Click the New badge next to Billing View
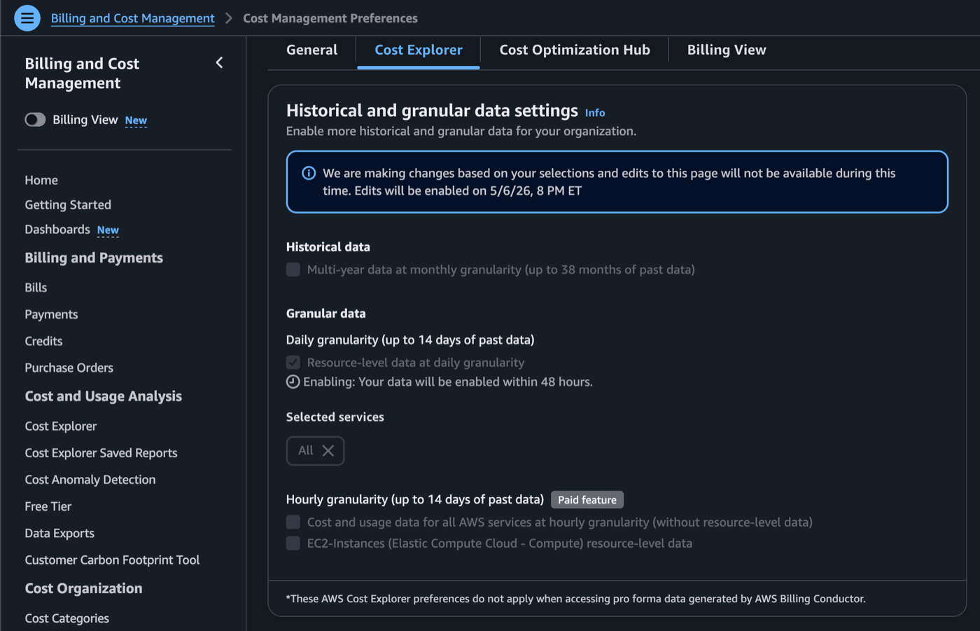This screenshot has width=980, height=631. [x=136, y=120]
